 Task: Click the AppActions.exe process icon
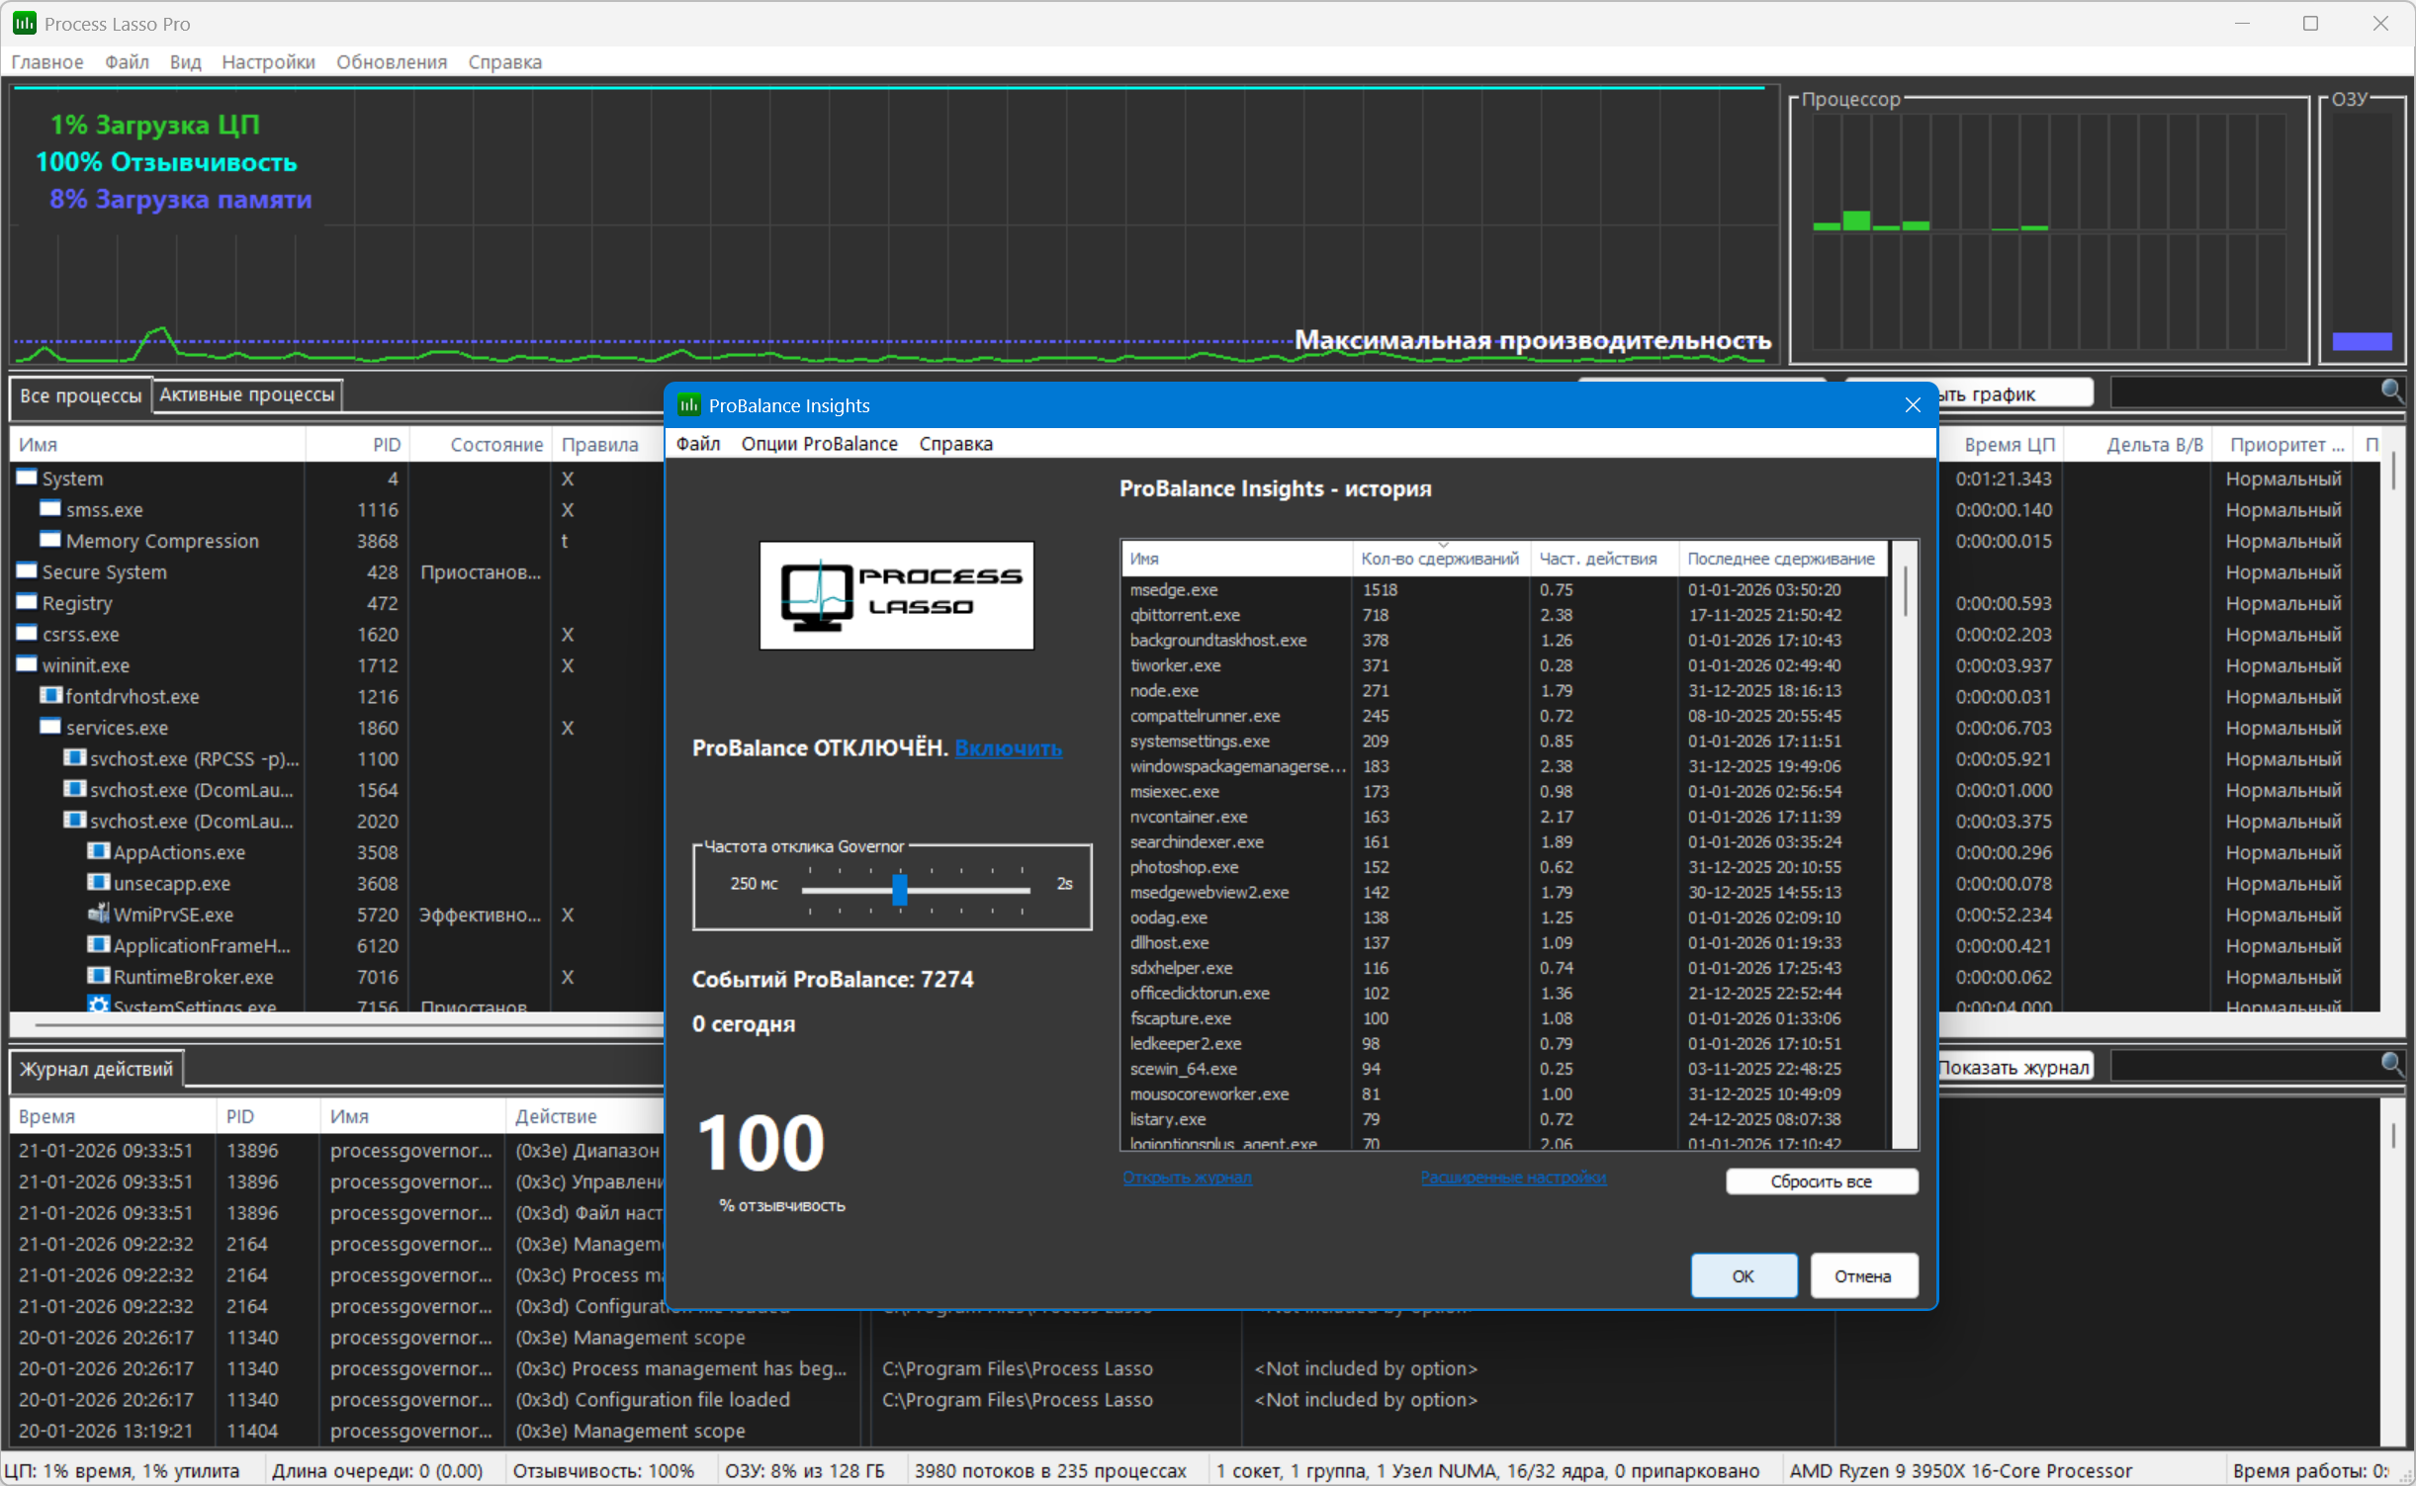coord(98,851)
